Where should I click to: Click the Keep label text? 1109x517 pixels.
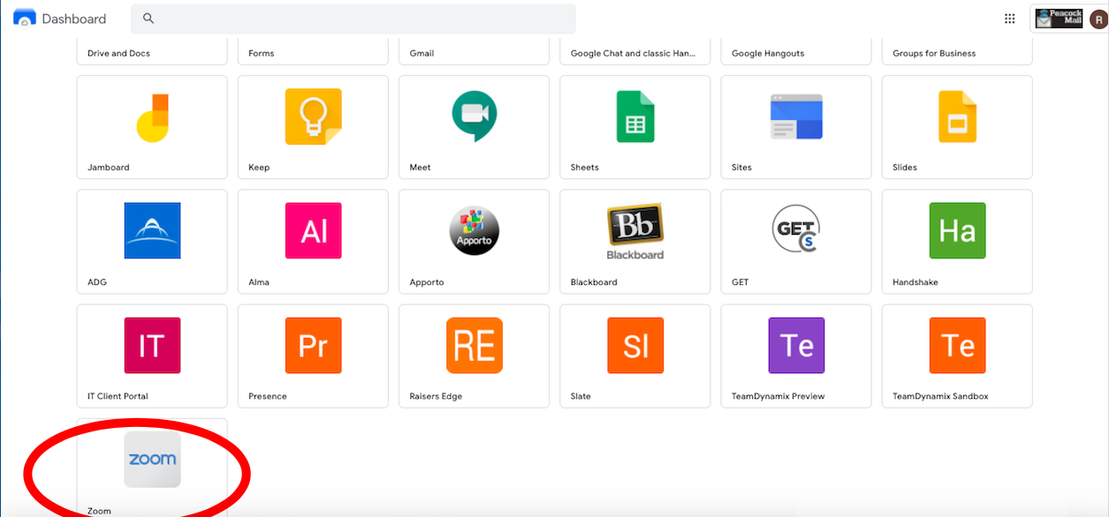(x=259, y=168)
